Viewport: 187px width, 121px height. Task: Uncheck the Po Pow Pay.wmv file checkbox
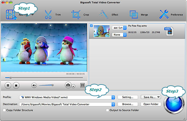tap(91, 26)
